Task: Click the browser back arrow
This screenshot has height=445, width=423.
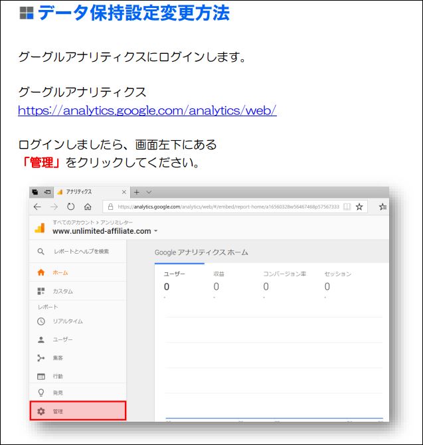Action: click(x=37, y=207)
